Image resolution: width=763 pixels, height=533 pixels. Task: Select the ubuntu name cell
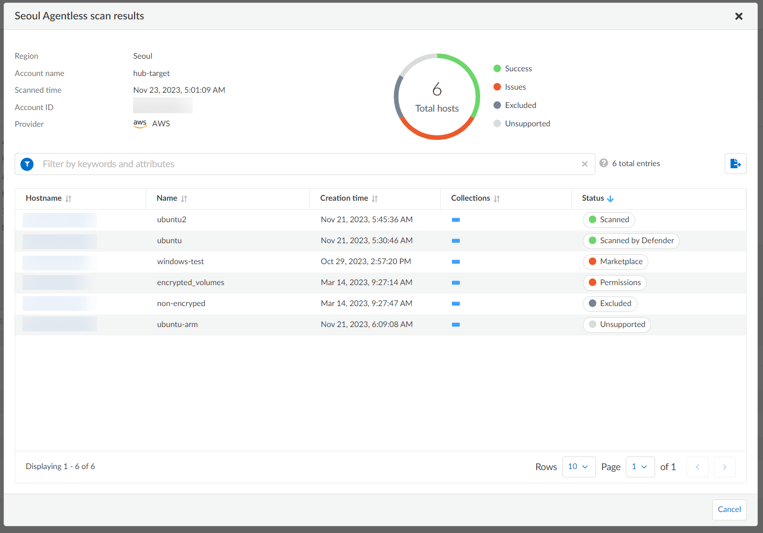tap(169, 241)
